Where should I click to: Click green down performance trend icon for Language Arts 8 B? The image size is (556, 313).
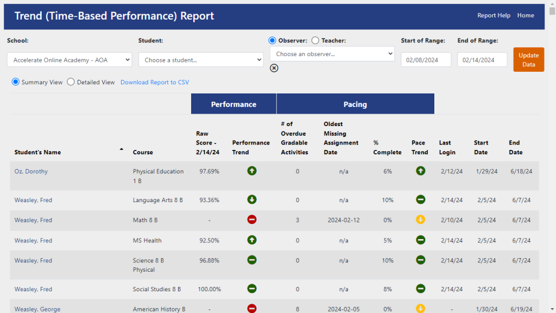(x=252, y=200)
